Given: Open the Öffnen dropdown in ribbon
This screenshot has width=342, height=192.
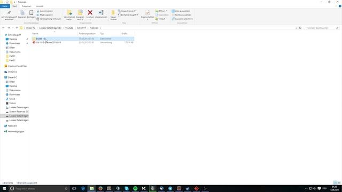Looking at the screenshot, I should [x=161, y=11].
